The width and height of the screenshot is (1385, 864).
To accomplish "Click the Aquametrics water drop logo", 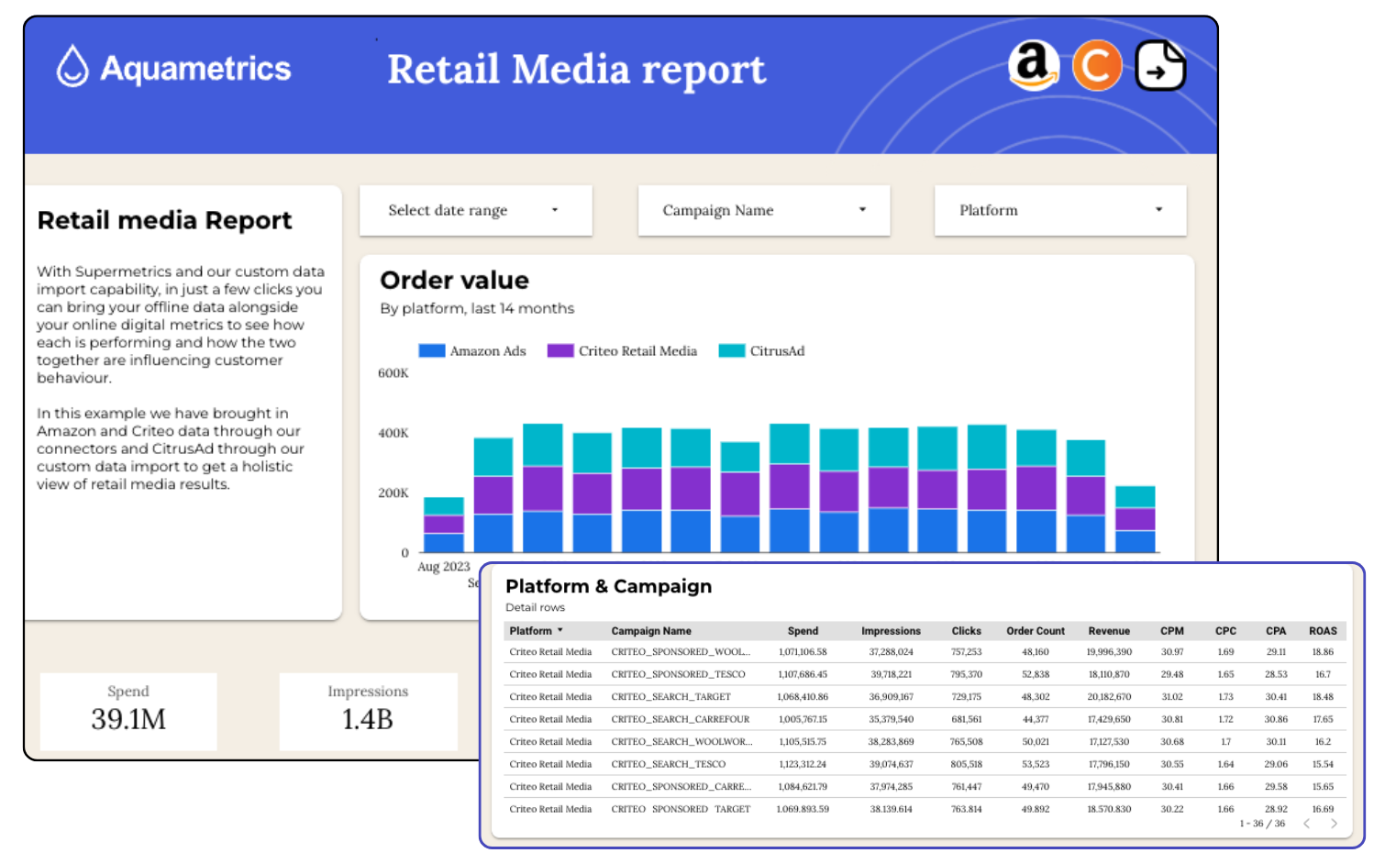I will [x=72, y=67].
